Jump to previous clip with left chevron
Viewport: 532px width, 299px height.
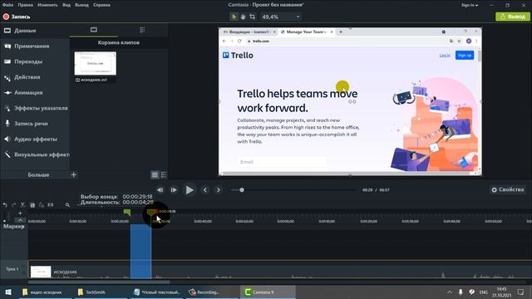tap(205, 190)
